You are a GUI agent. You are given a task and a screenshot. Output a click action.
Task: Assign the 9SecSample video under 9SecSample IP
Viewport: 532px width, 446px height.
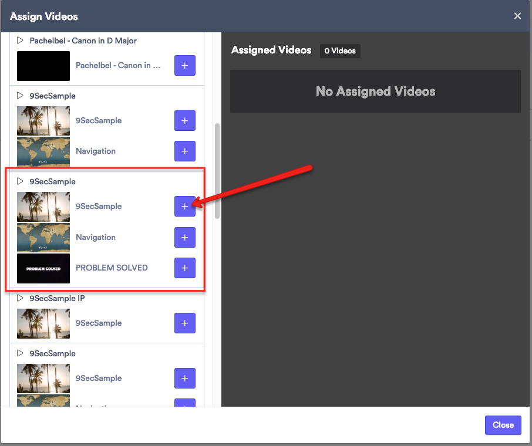[185, 323]
